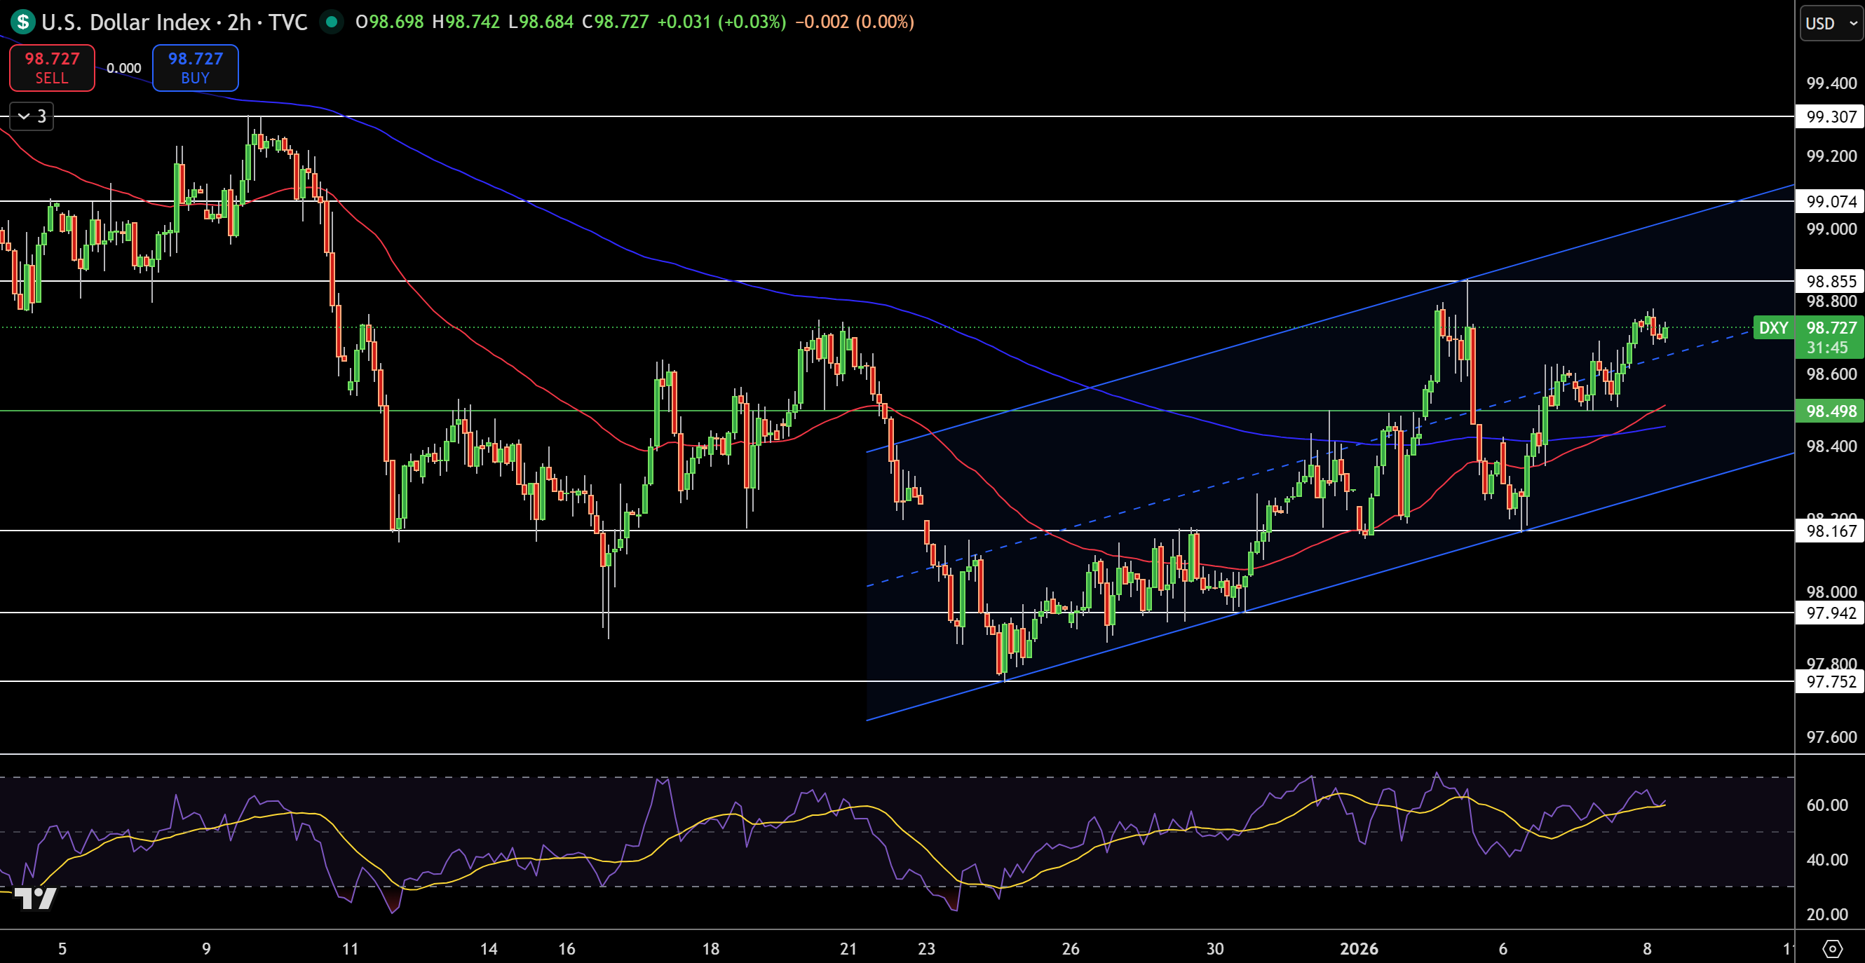1865x963 pixels.
Task: Click the green market status dot
Action: pos(332,22)
